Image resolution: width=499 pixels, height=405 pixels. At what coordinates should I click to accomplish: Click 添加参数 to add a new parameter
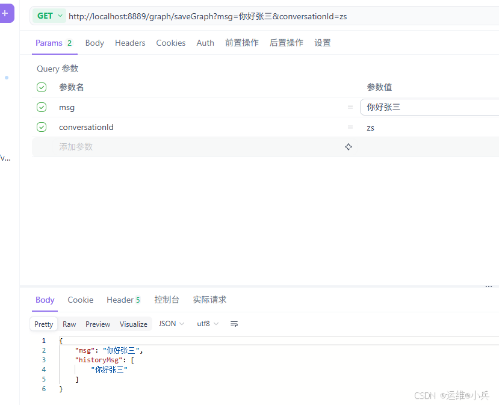[x=76, y=146]
